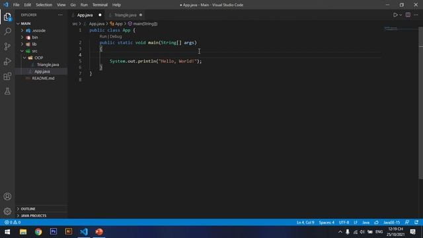Screen dimensions: 423x238
Task: Expand the lib folder
Action: (x=34, y=44)
